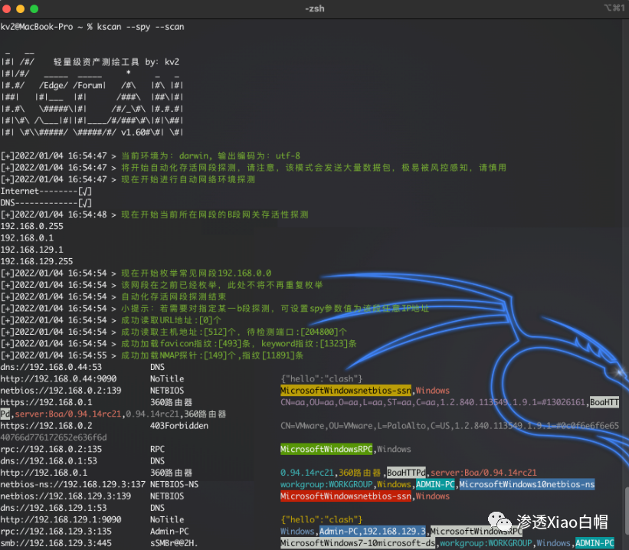Click the smb://192.168.129.3:445 entry
Screen dimensions: 629x550
click(x=56, y=543)
